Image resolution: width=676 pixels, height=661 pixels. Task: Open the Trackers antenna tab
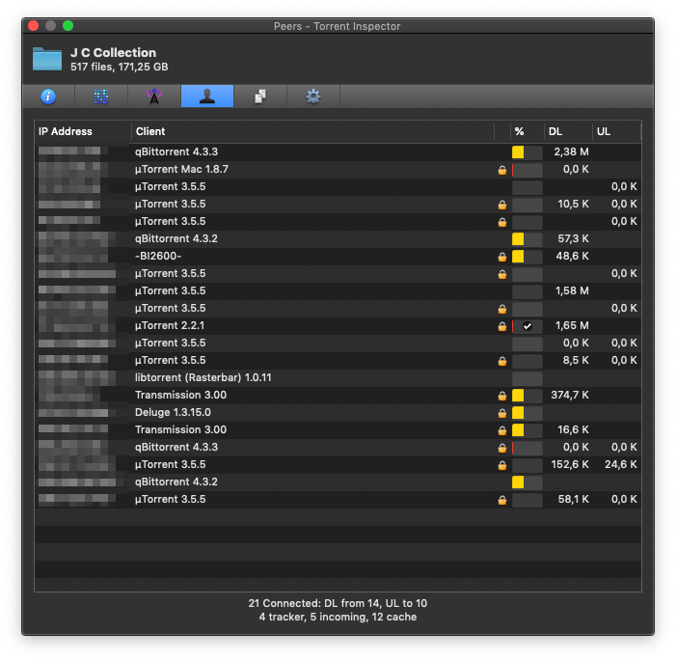[x=154, y=96]
